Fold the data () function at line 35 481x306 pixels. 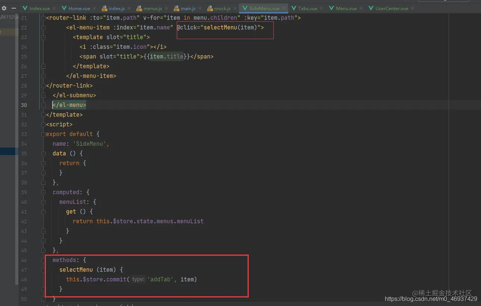point(43,153)
